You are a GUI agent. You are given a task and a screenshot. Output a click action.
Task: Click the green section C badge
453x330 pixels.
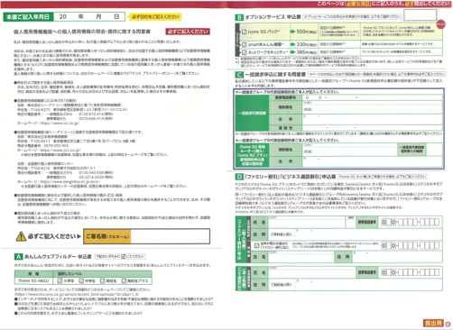tap(239, 75)
